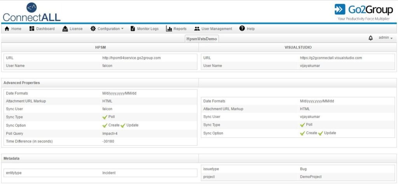Open User Management menu item
This screenshot has width=398, height=184.
pos(213,29)
